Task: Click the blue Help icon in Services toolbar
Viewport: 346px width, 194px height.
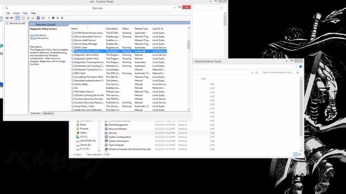Action: pos(38,18)
